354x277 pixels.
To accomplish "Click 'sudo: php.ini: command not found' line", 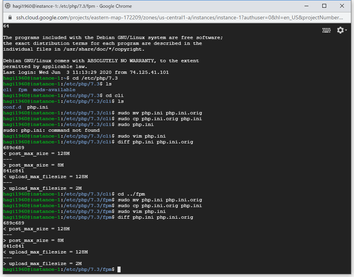I will click(51, 130).
